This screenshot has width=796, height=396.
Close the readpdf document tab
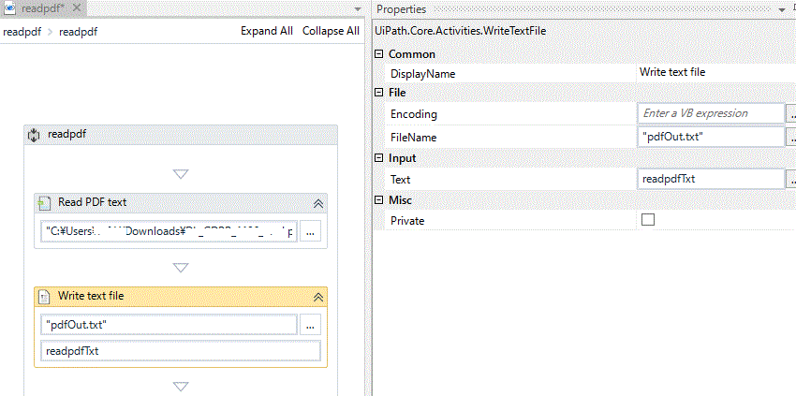point(76,7)
